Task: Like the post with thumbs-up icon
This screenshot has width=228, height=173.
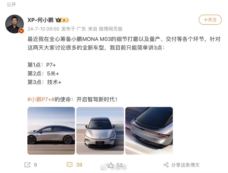Action: coord(111,165)
